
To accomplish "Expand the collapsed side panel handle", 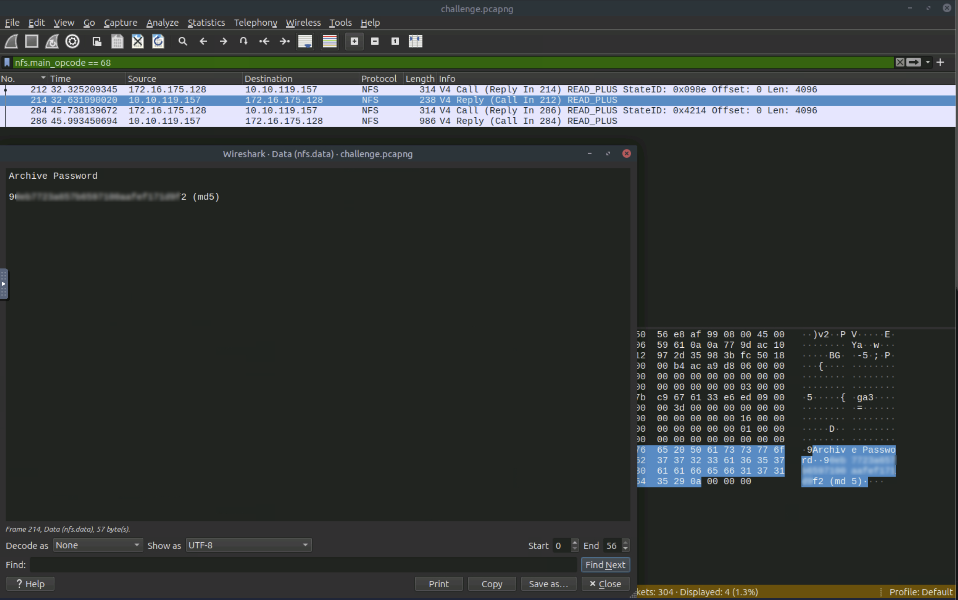I will coord(3,284).
